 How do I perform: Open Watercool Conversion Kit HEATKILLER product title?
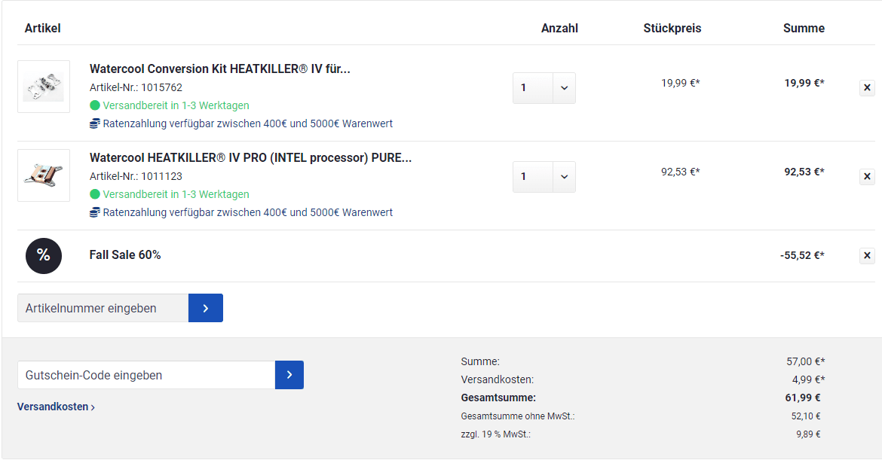click(219, 69)
